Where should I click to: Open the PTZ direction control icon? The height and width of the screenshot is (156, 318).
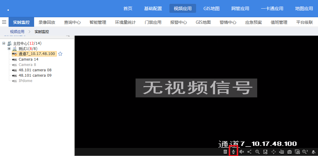[274, 152]
